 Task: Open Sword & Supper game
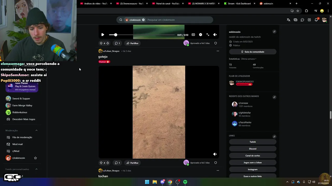click(x=22, y=98)
